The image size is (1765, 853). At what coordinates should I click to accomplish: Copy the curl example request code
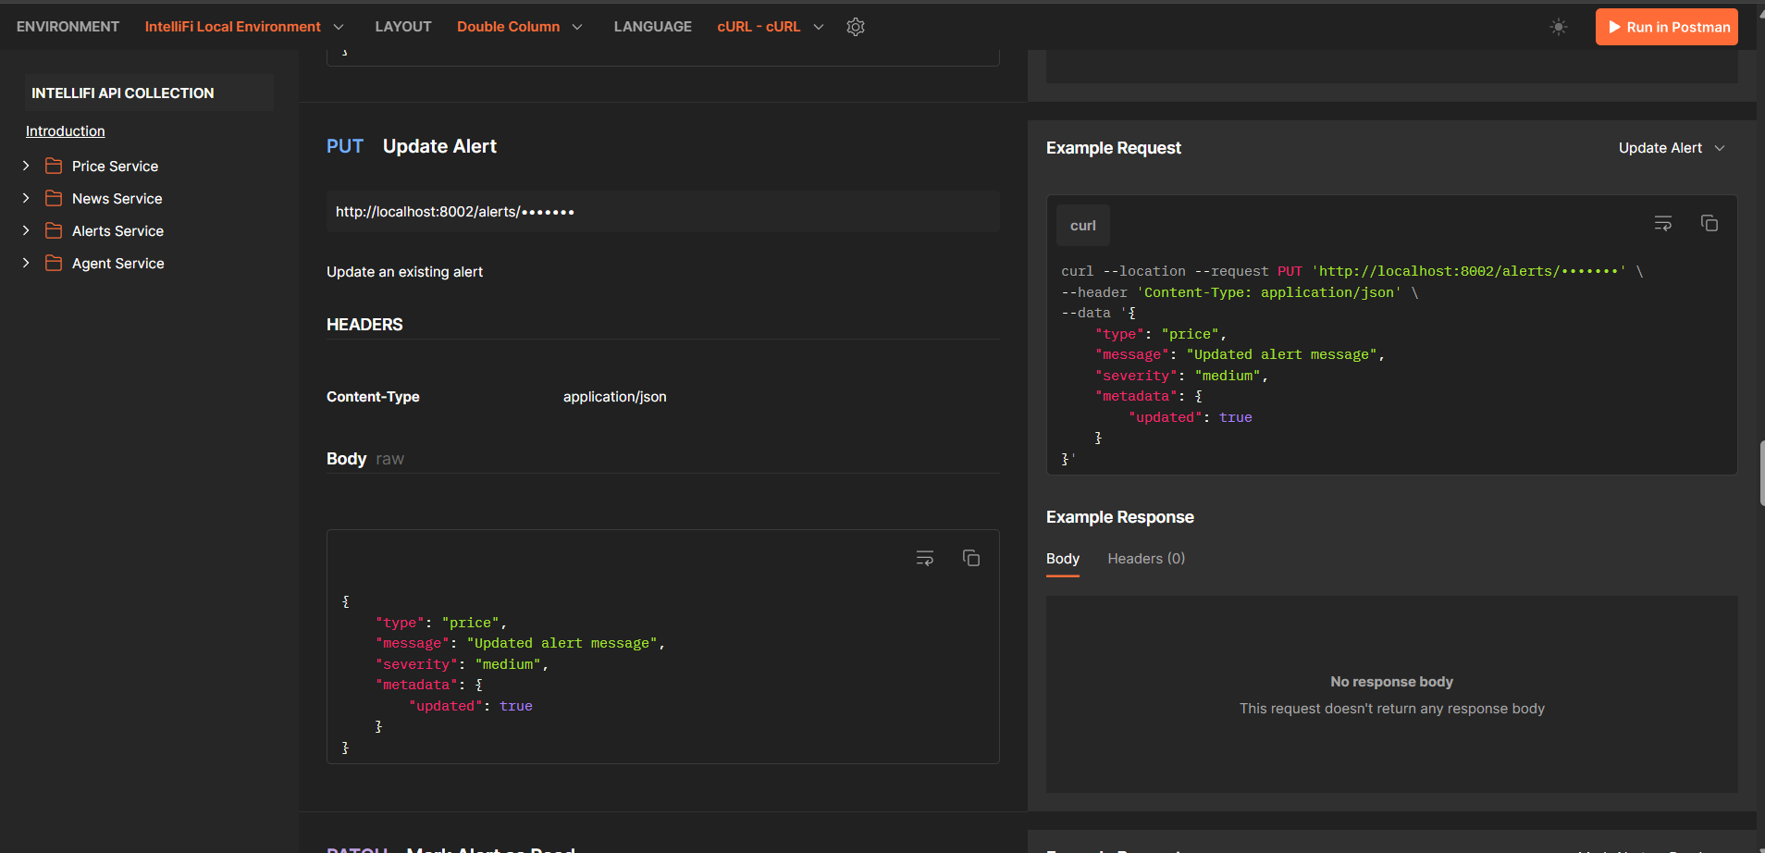pyautogui.click(x=1709, y=223)
